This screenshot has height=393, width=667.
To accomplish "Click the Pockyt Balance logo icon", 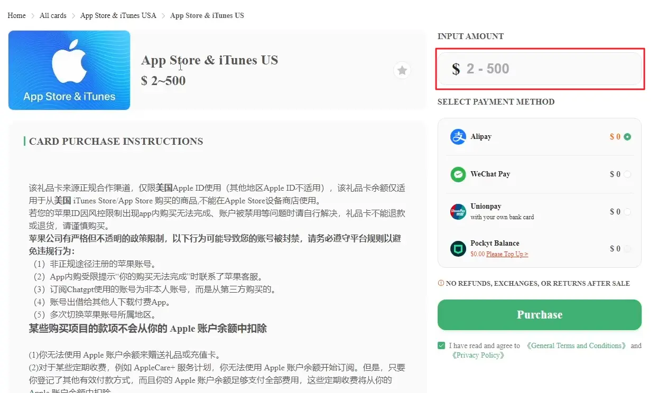I will 458,249.
